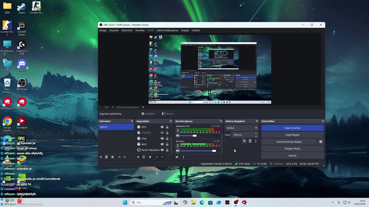Click Sanal Kamerayı Başlat button
Image resolution: width=369 pixels, height=207 pixels.
289,142
